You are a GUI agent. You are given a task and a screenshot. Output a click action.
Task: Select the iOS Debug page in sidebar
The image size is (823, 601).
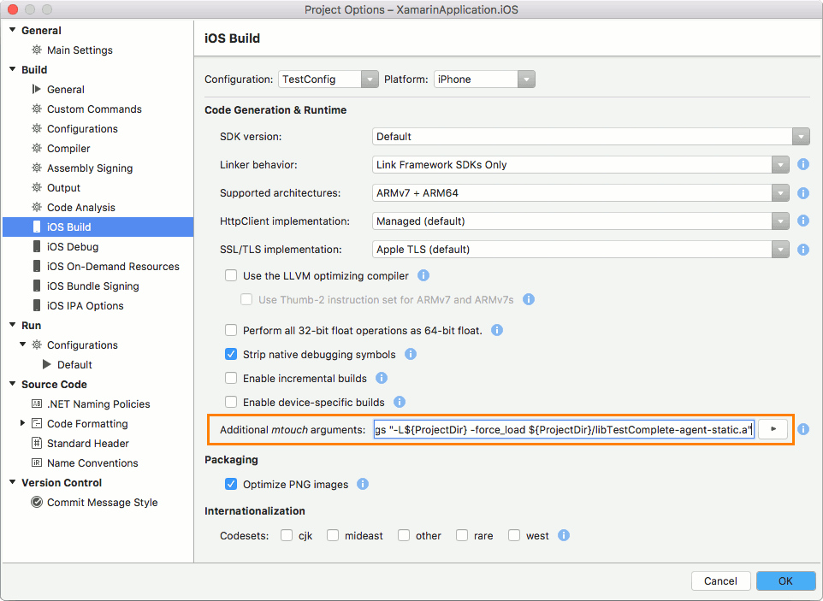[82, 246]
